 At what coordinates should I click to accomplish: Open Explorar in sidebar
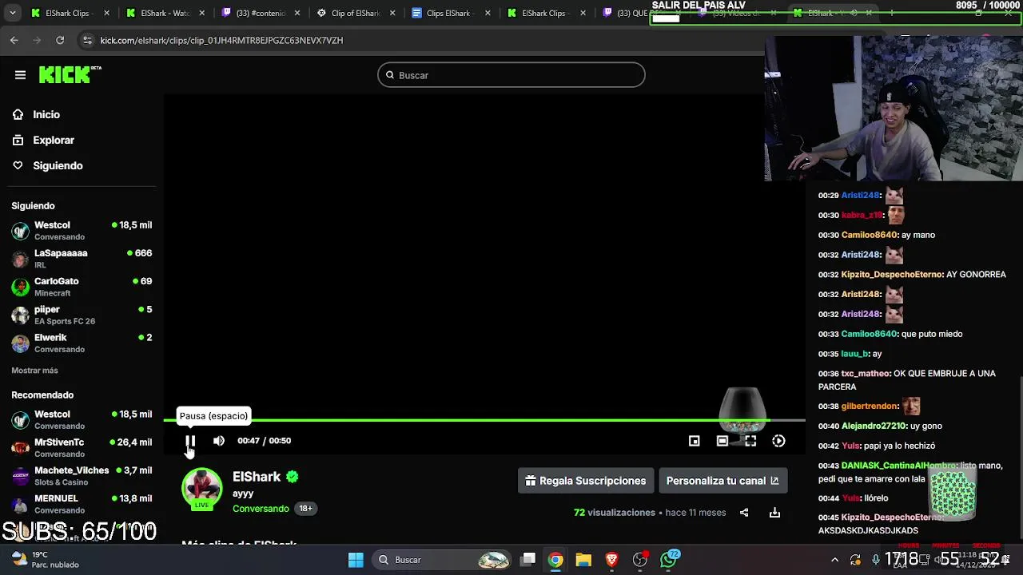coord(54,140)
